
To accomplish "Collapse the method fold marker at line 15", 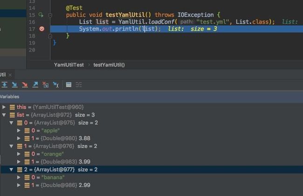I will 50,15.
